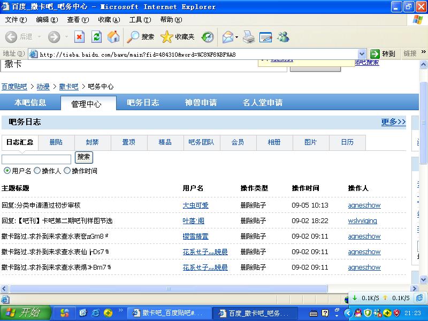Launch Internet Explorer from the quick launch bar
Screen dimensions: 428x321
(96, 313)
